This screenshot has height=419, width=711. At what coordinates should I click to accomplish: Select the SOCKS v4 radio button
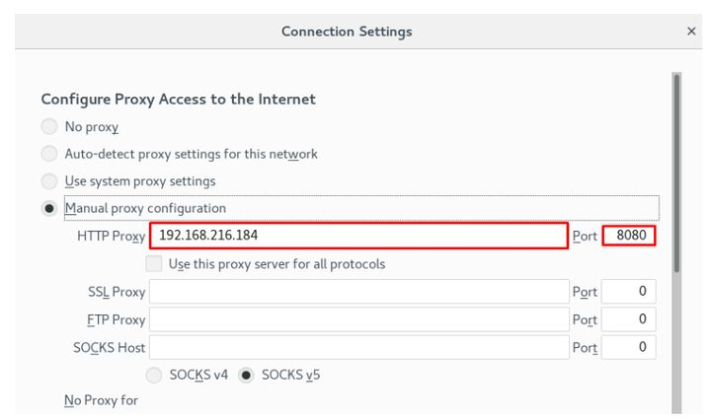[x=155, y=375]
